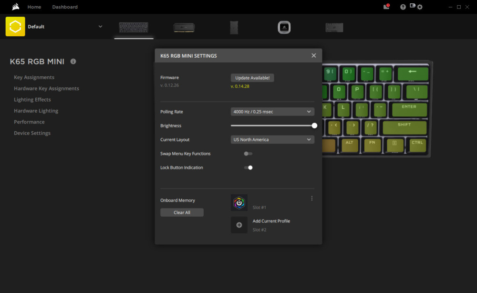Viewport: 477px width, 293px height.
Task: Toggle Swap Menu Key Functions switch
Action: coord(248,154)
